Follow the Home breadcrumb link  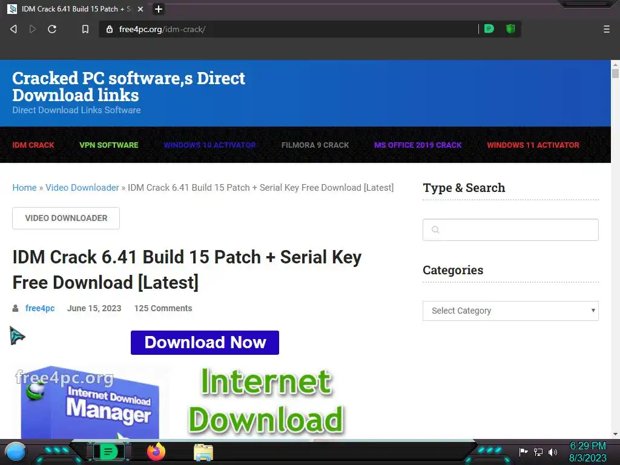coord(24,188)
